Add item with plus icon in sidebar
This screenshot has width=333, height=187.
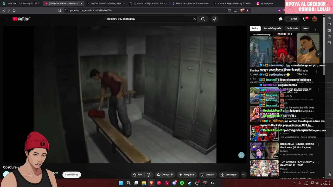click(329, 49)
